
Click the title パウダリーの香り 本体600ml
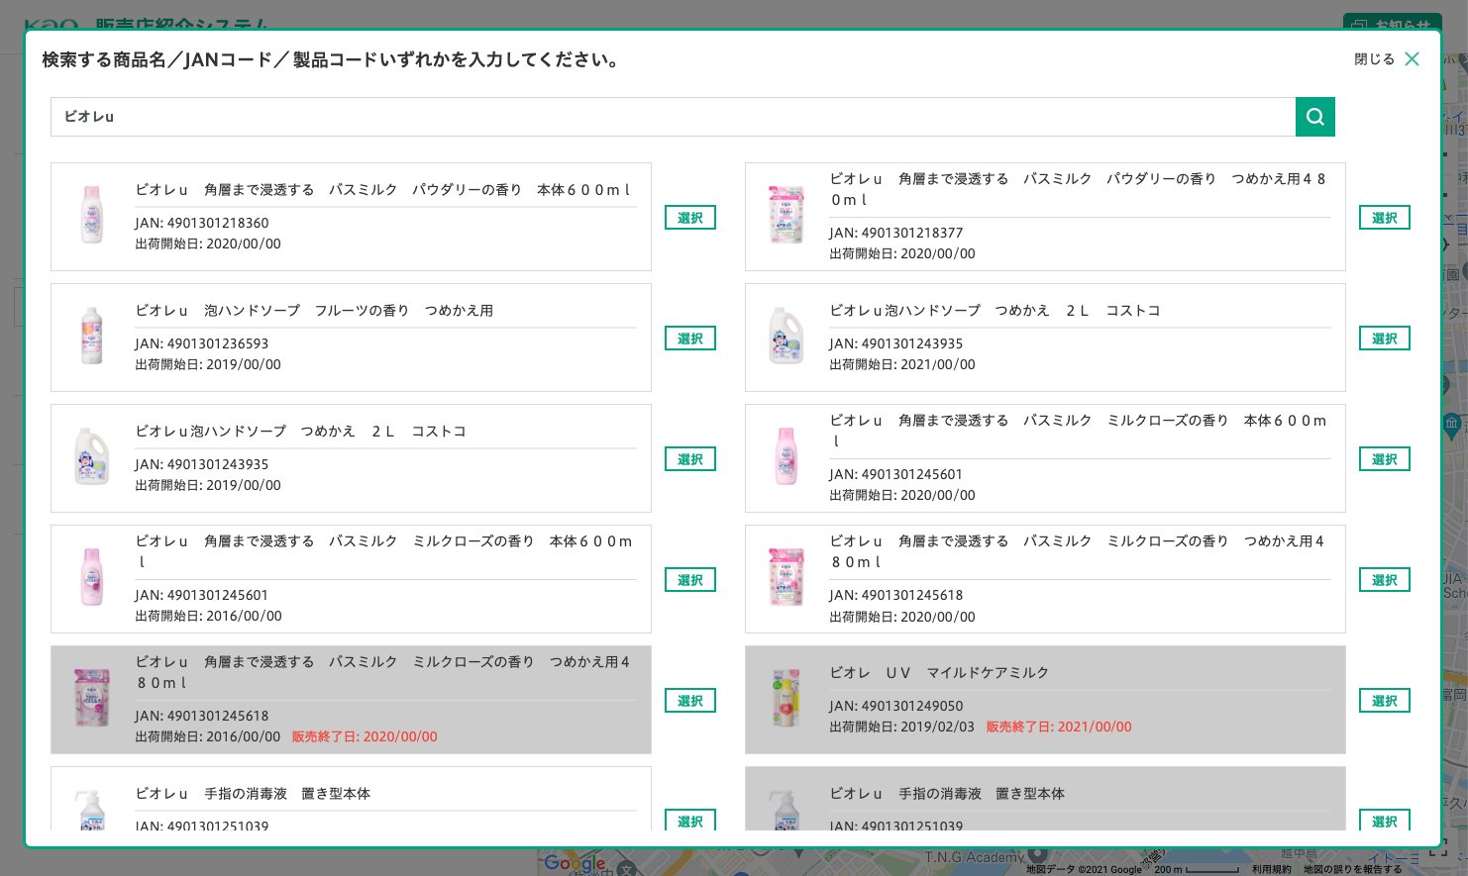coord(382,190)
